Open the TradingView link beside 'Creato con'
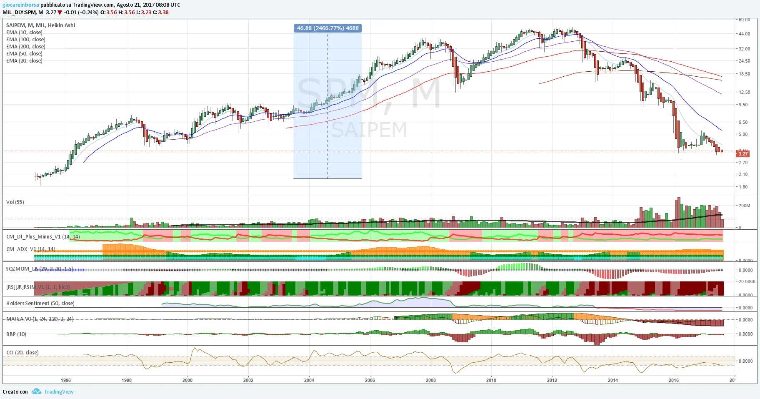Screen dimensions: 760x399 tap(59, 391)
